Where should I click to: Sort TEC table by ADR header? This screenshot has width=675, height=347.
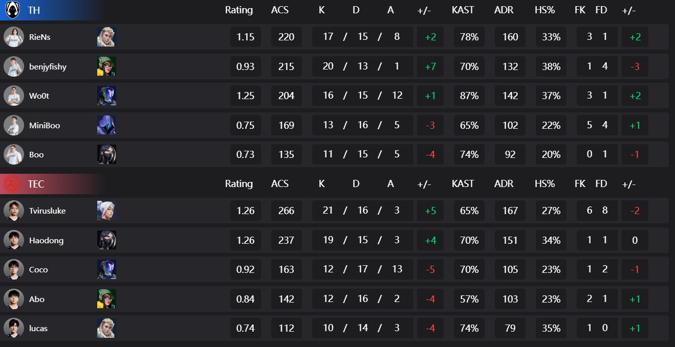tap(504, 184)
